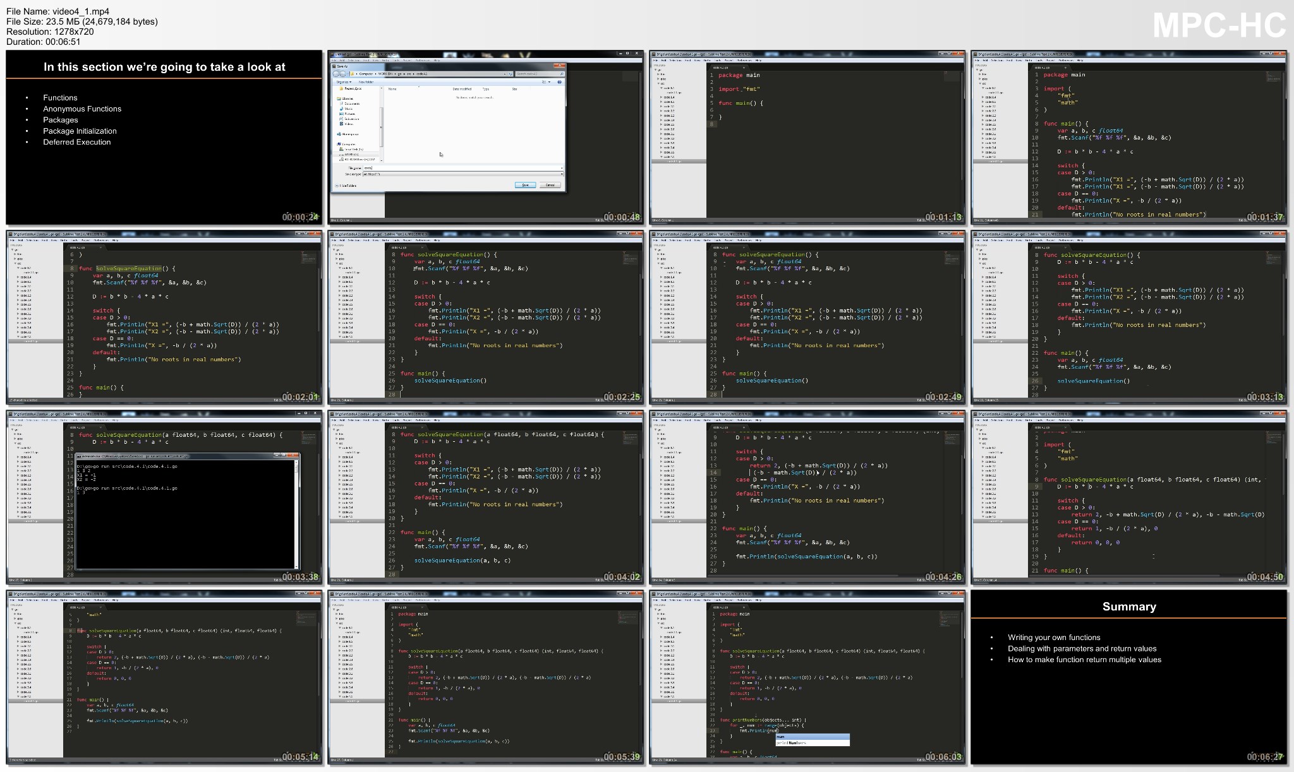Open the thumbnail frame at 00:02:49
The image size is (1294, 772).
807,317
